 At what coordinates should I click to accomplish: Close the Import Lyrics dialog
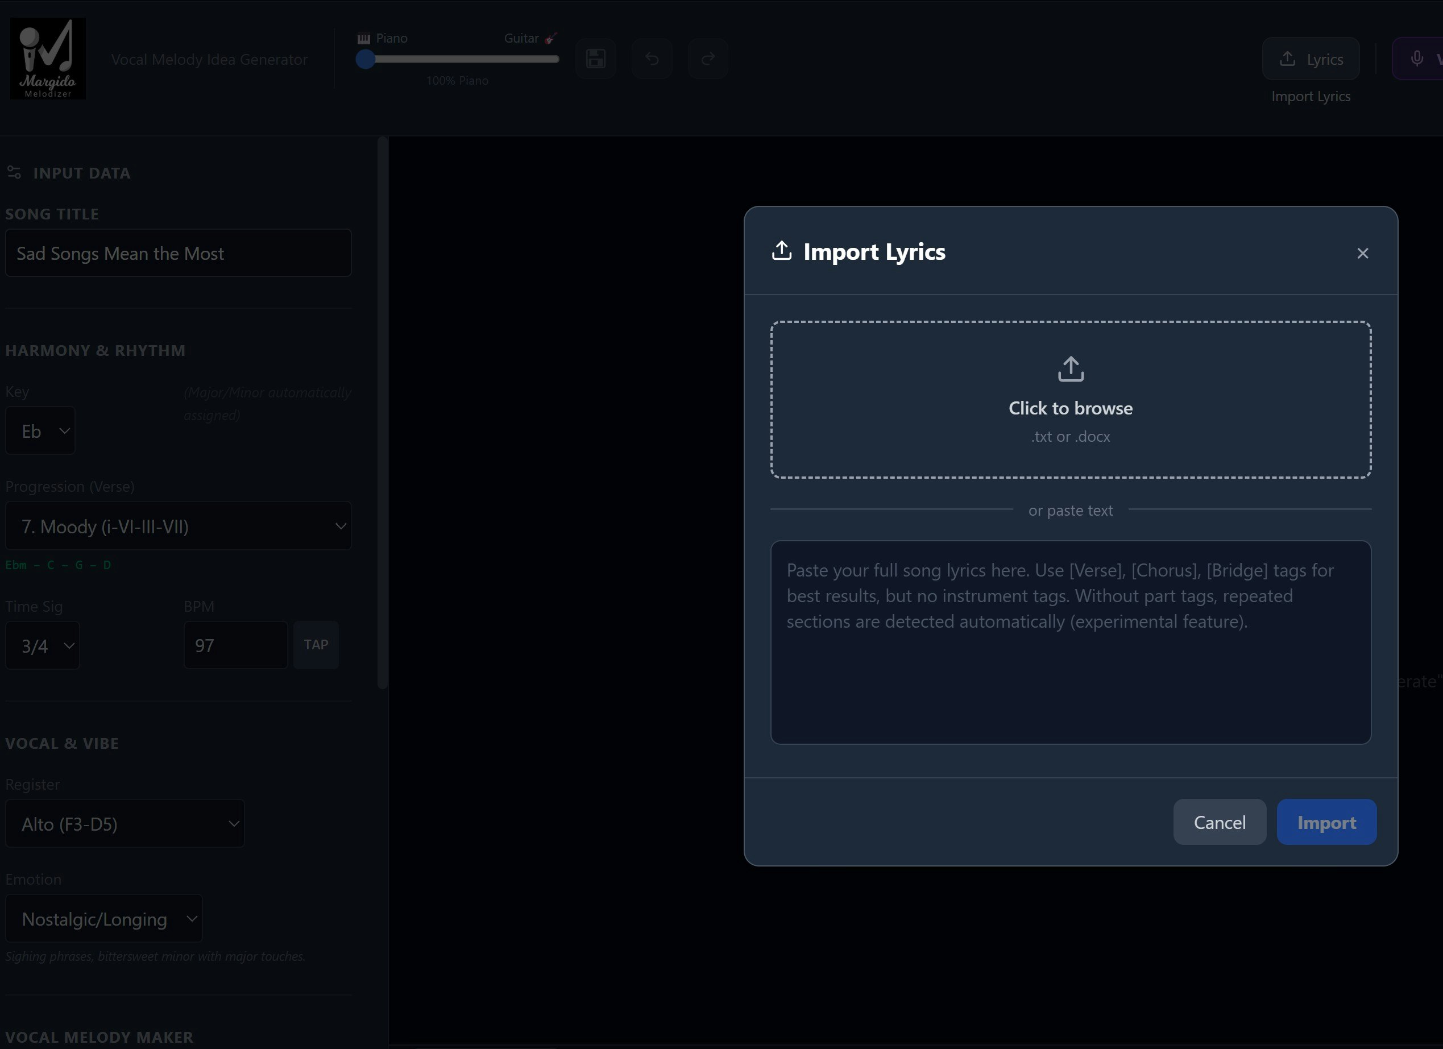point(1362,253)
